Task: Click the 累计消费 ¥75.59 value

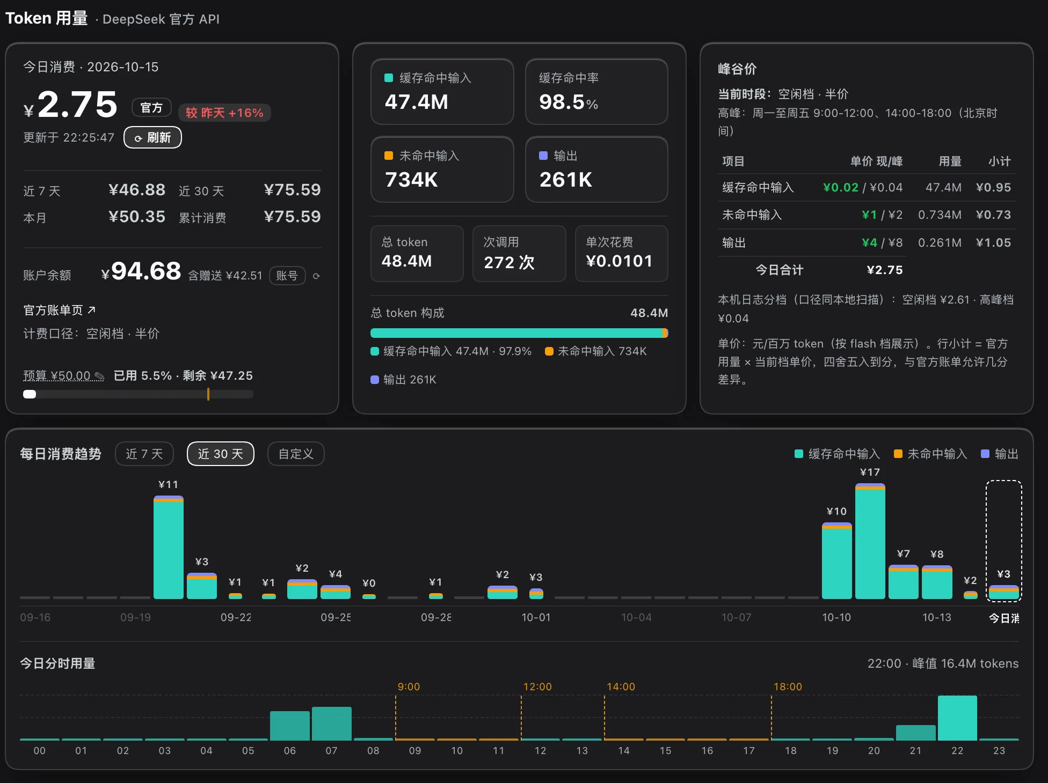Action: click(293, 217)
